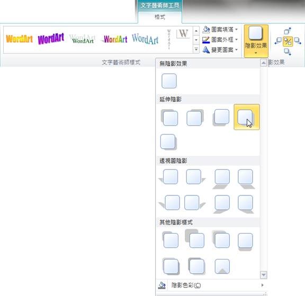Screen dimensions: 305x296
Task: Click the 文字藝術師工具 contextual tab header
Action: (160, 5)
